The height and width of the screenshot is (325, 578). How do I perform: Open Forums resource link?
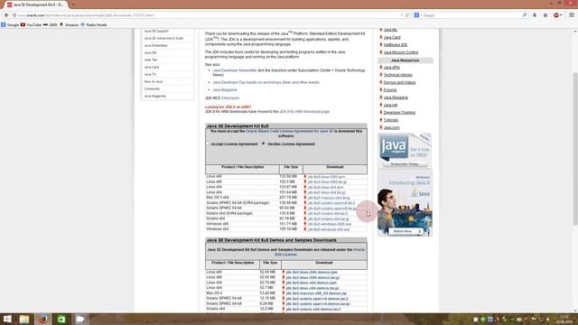390,90
